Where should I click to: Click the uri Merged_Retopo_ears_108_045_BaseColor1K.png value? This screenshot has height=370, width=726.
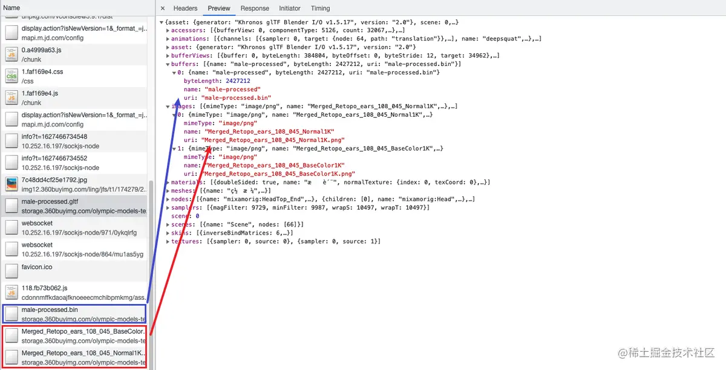(x=278, y=174)
